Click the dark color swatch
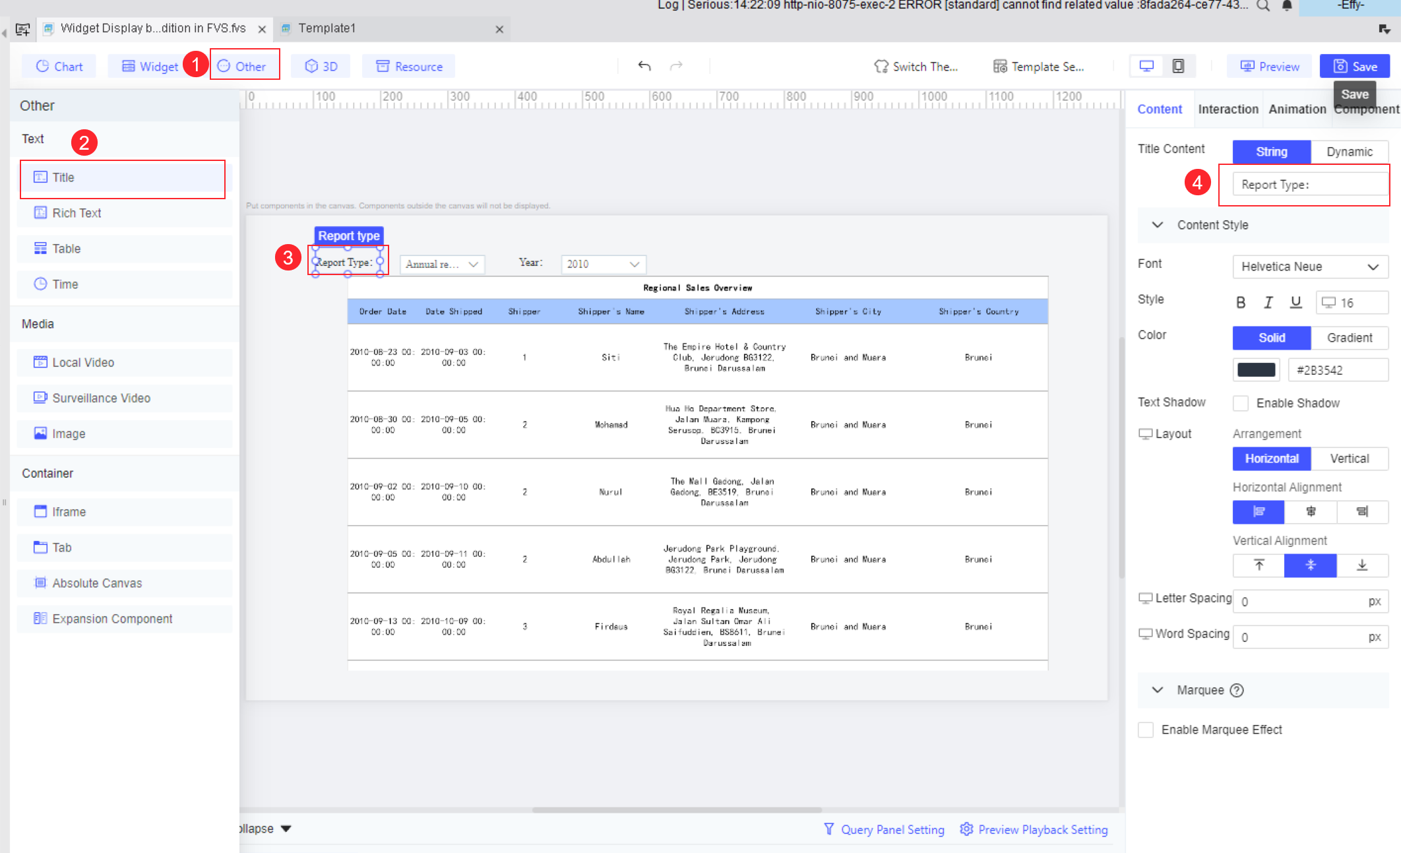 1256,370
